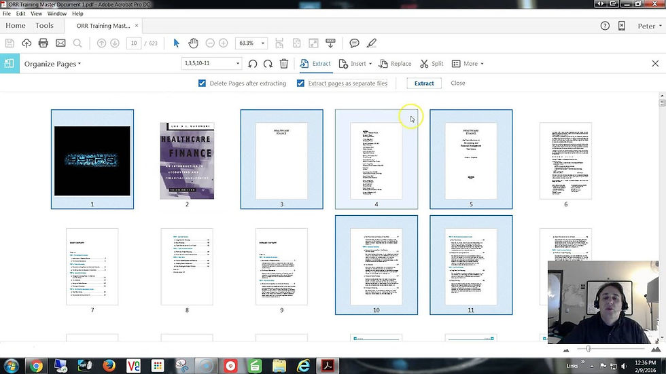Rotate pages clockwise
Image resolution: width=666 pixels, height=374 pixels.
(x=268, y=64)
